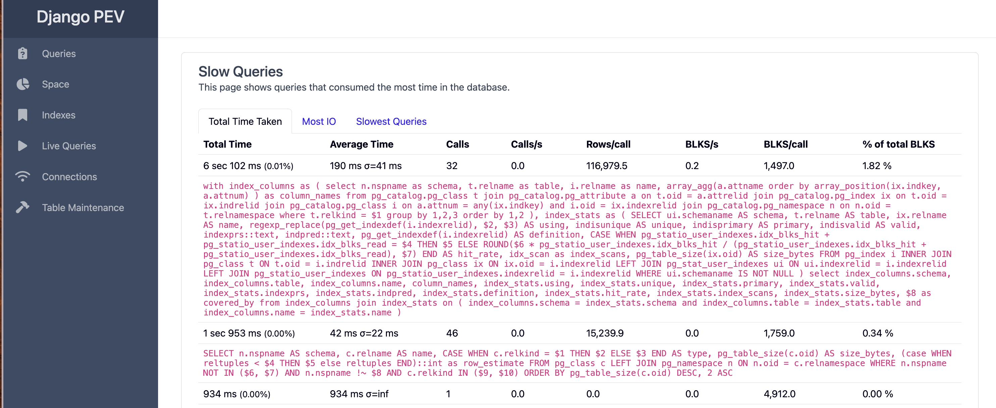Open the Queries sidebar link

pyautogui.click(x=59, y=53)
